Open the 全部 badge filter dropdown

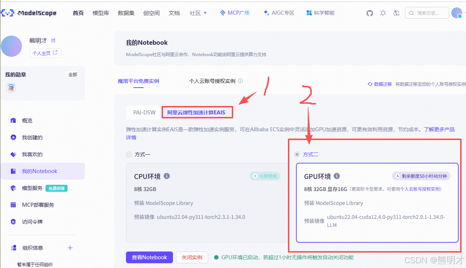[x=72, y=74]
